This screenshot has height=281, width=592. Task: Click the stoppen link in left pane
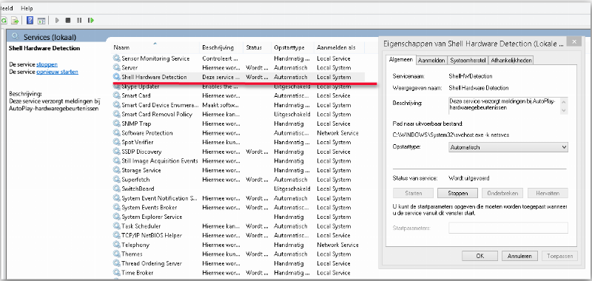tap(47, 64)
